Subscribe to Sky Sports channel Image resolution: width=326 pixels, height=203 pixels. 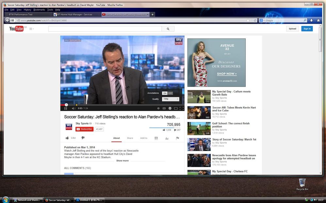coord(84,129)
